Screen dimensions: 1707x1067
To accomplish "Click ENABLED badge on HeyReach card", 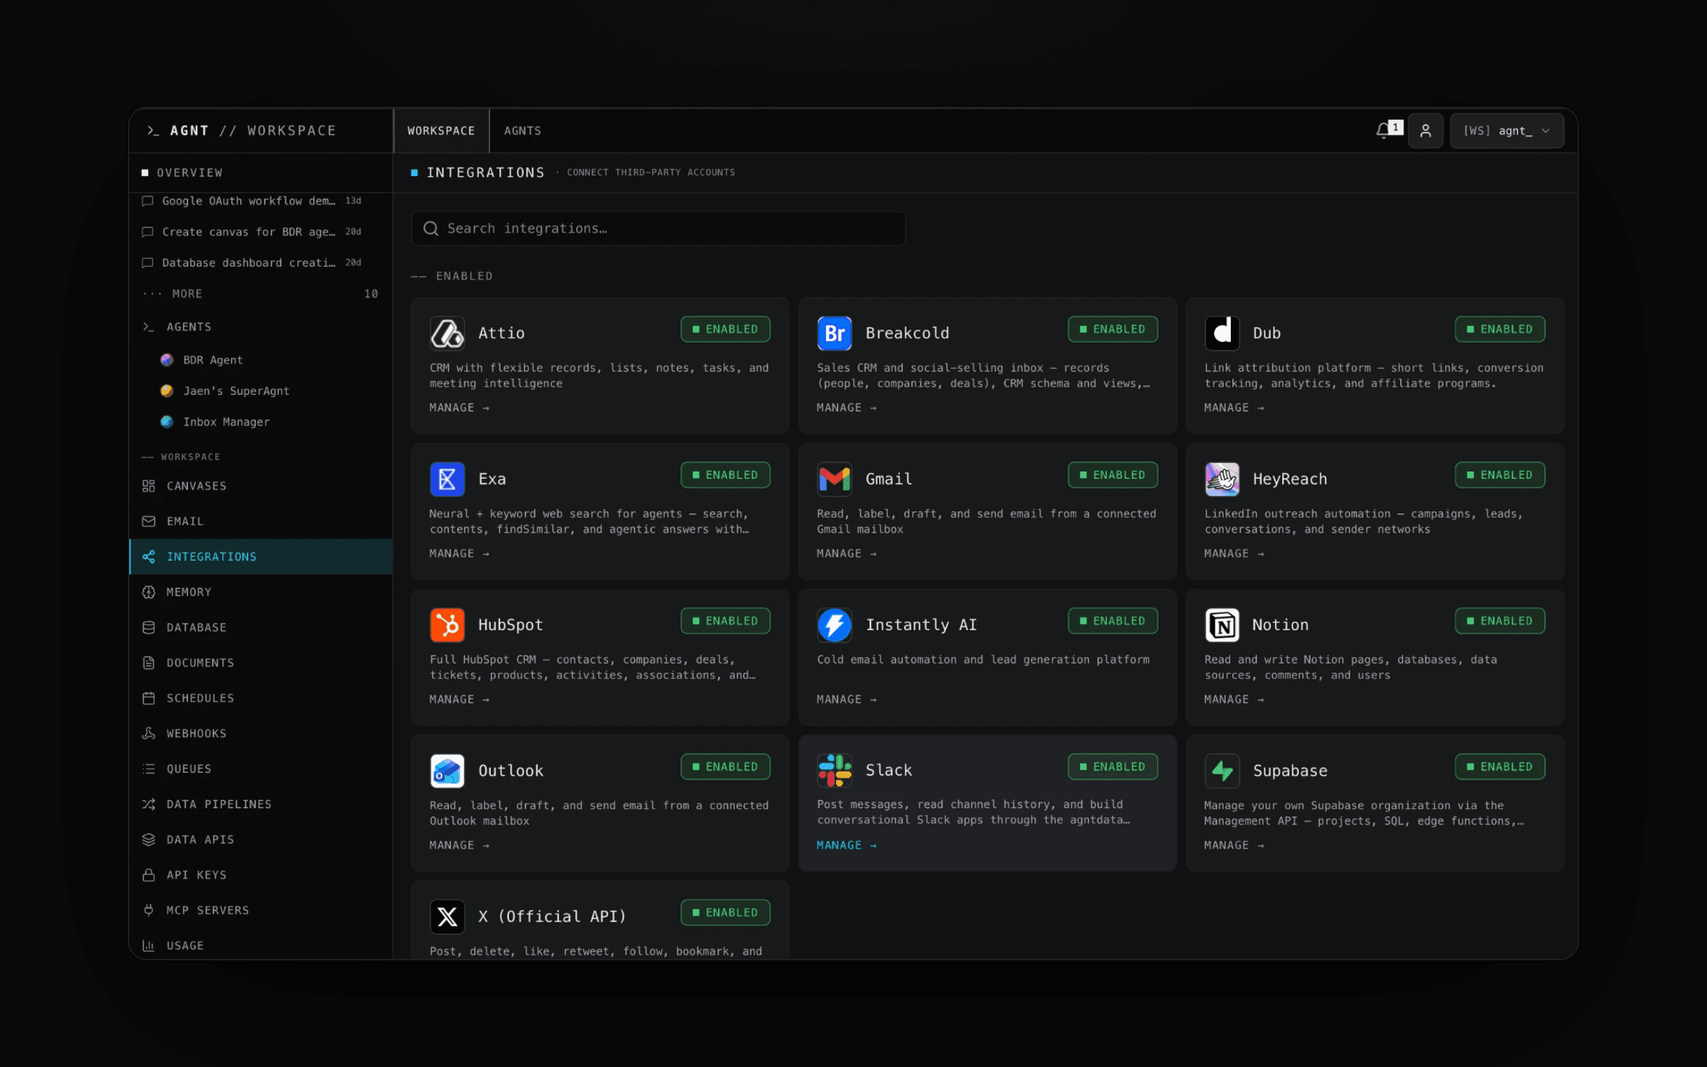I will (x=1500, y=475).
